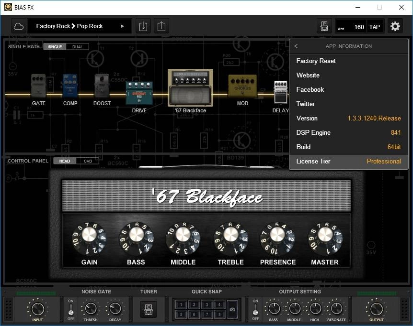Choose Factory Reset in App Information
This screenshot has height=326, width=413.
(x=349, y=61)
